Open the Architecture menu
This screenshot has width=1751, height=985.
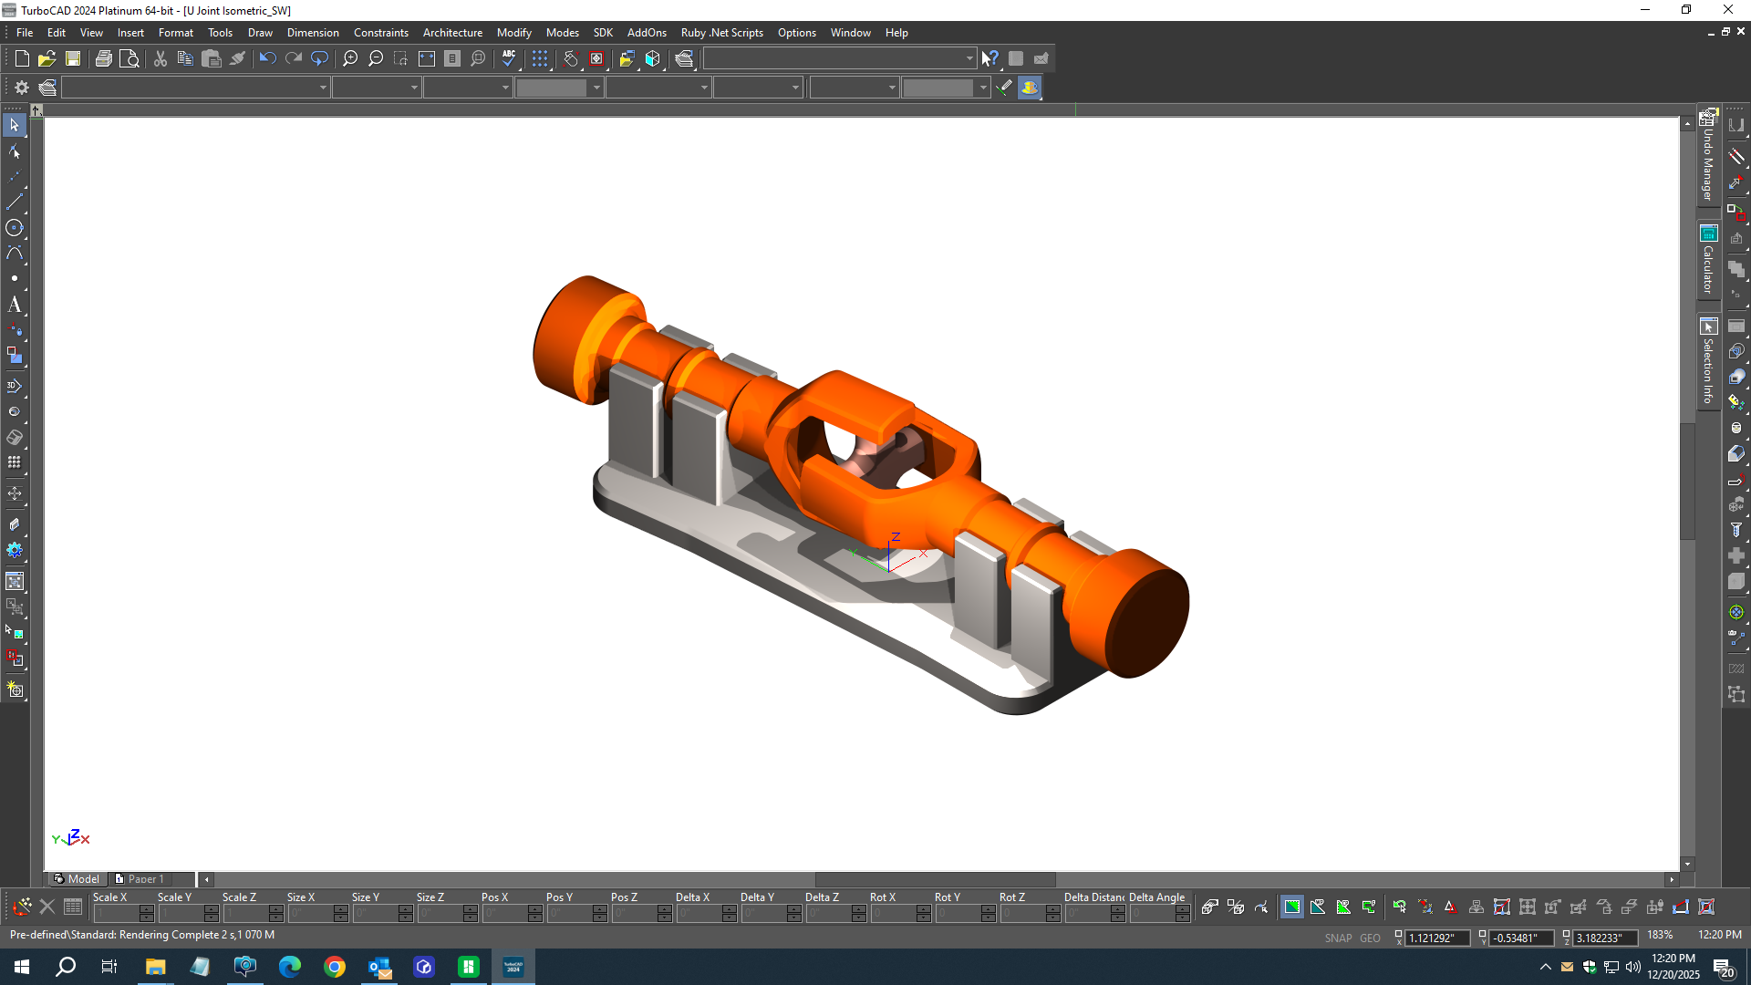tap(452, 33)
